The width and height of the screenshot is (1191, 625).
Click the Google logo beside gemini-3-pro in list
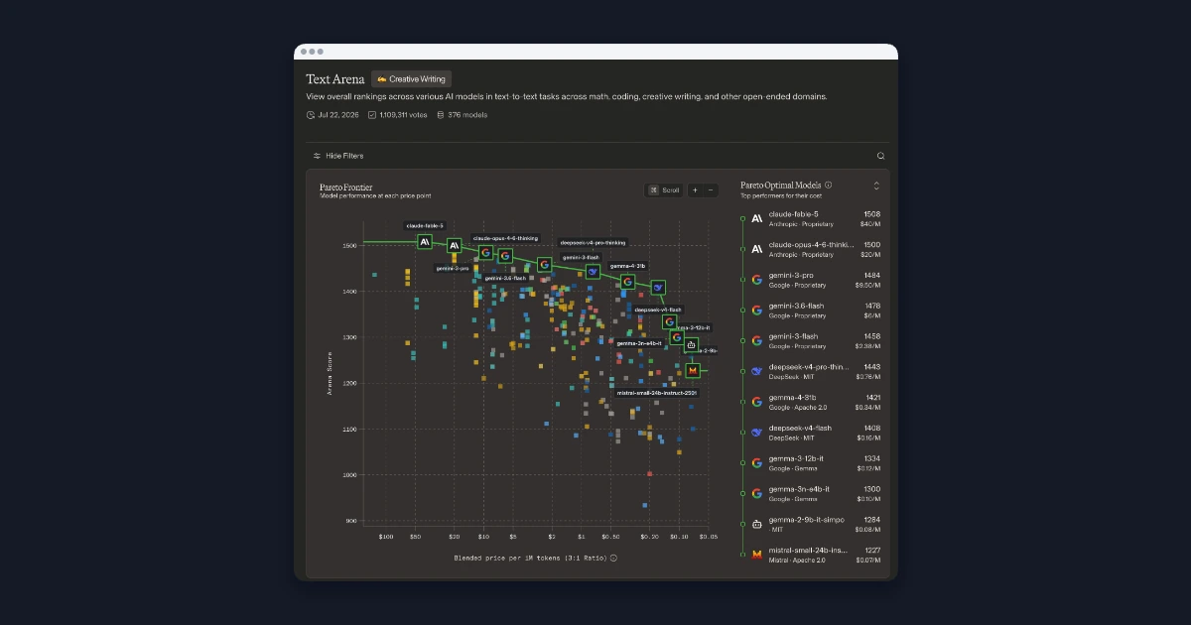[x=756, y=280]
